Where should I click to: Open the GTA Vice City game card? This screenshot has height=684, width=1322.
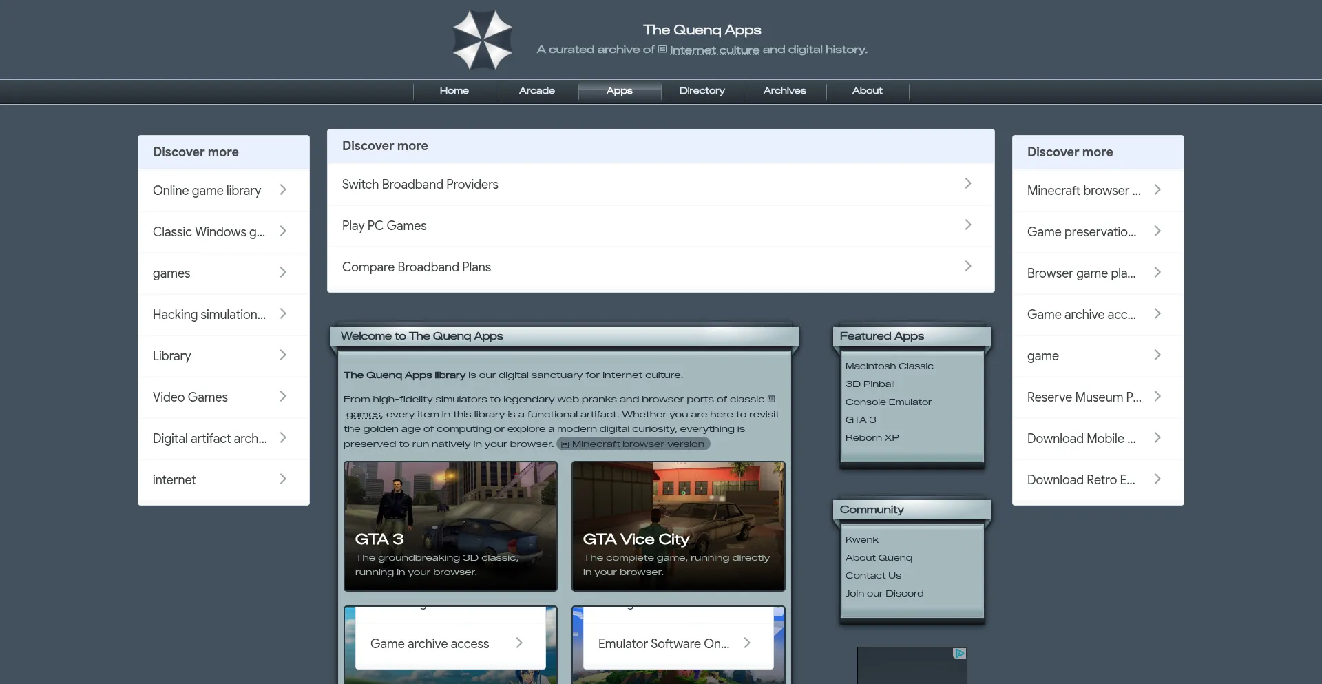pos(678,526)
